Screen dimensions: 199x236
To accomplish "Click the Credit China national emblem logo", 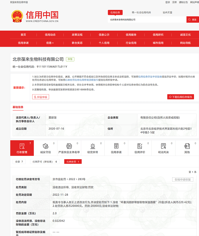I will coord(17,16).
